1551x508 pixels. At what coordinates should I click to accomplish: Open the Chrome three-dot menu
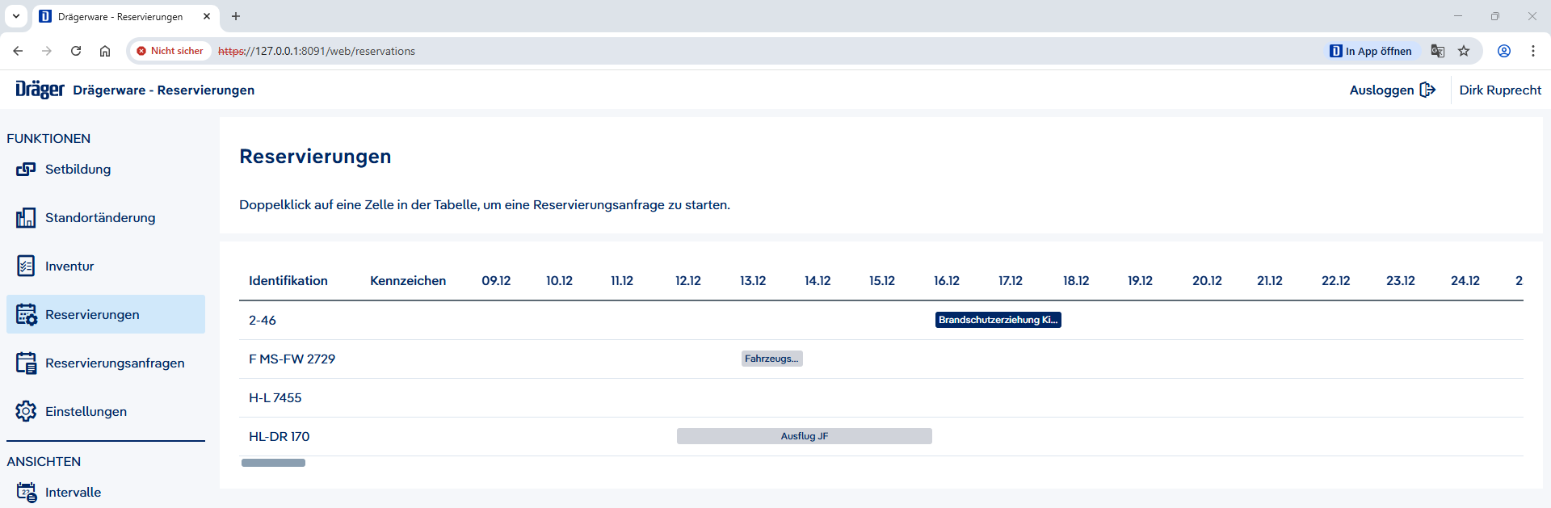pos(1532,51)
